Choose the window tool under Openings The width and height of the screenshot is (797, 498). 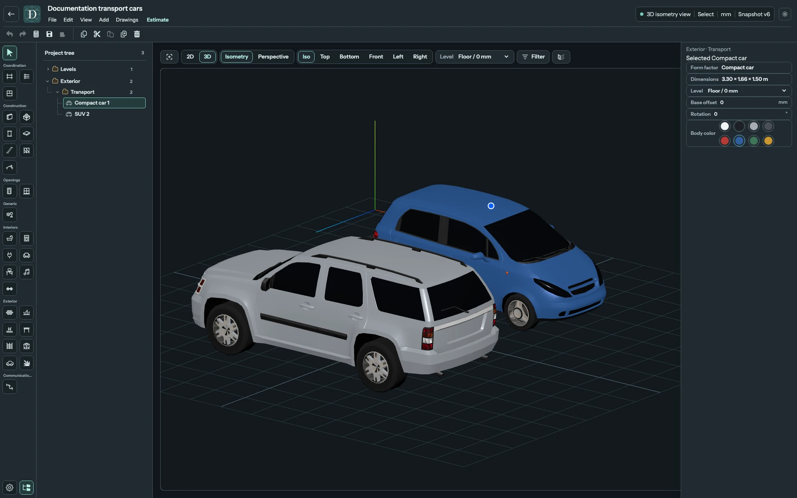coord(27,191)
